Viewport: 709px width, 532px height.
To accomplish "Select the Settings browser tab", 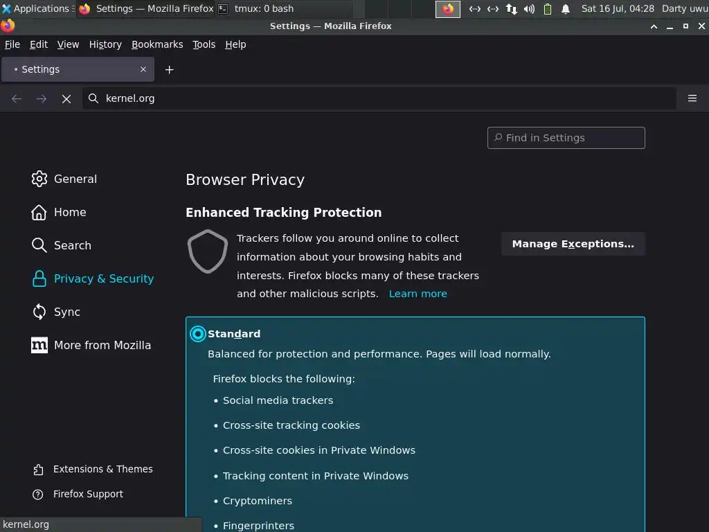I will pos(78,69).
